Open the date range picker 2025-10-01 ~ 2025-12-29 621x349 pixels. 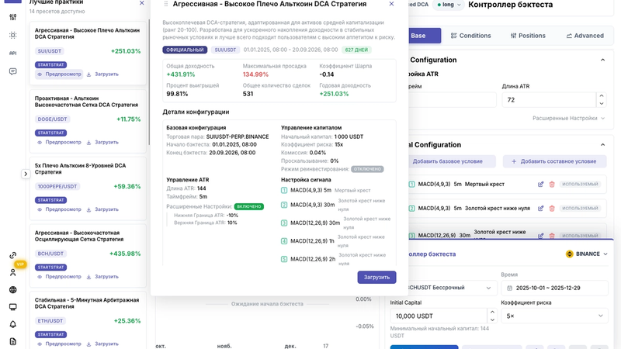point(554,288)
